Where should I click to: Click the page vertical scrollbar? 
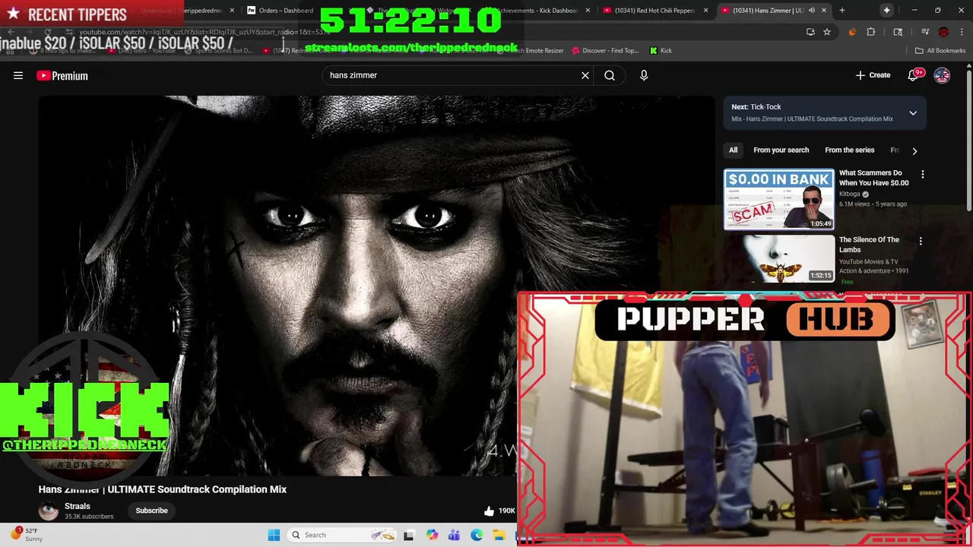tap(968, 141)
